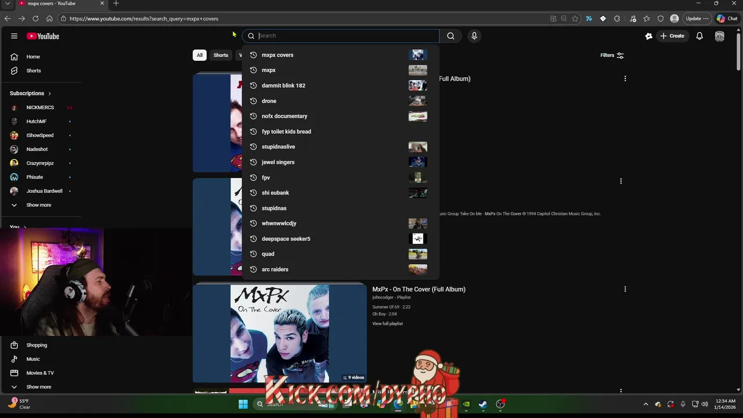743x418 pixels.
Task: Select the 'jewel singers' suggestion
Action: point(341,162)
